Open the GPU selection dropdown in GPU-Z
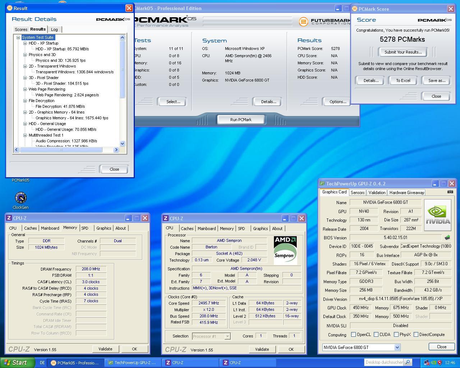Screen dimensions: 460x368 tap(397, 347)
